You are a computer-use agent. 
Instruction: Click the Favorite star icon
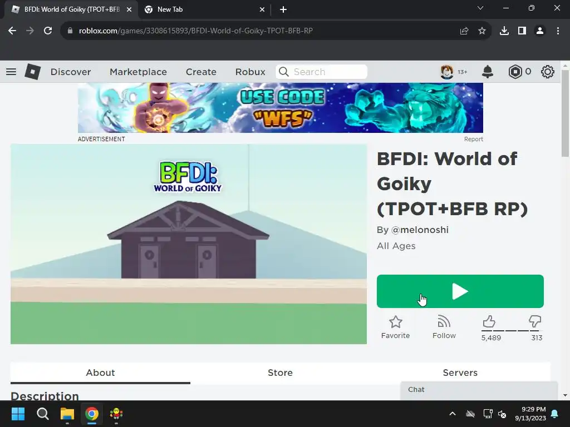coord(396,322)
